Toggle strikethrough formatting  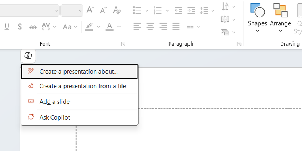[x=33, y=27]
